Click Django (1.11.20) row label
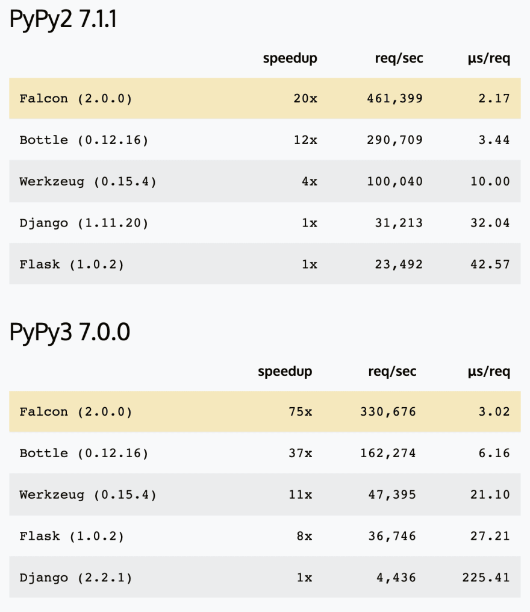Screen dimensions: 530x612 point(84,223)
